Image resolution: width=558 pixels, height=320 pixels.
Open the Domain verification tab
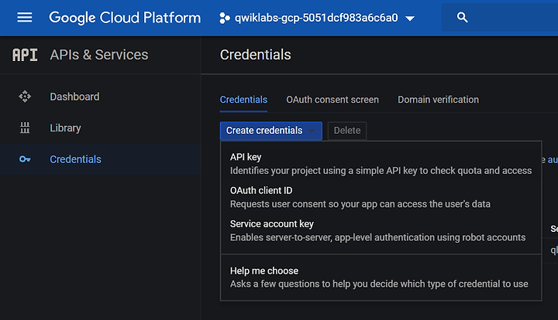pos(438,100)
